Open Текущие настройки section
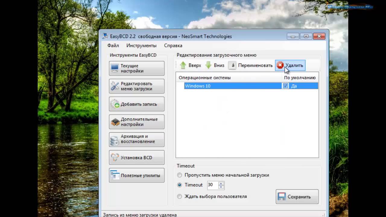 (137, 68)
